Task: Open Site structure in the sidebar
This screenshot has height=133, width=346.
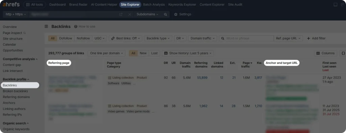Action: (x=13, y=39)
